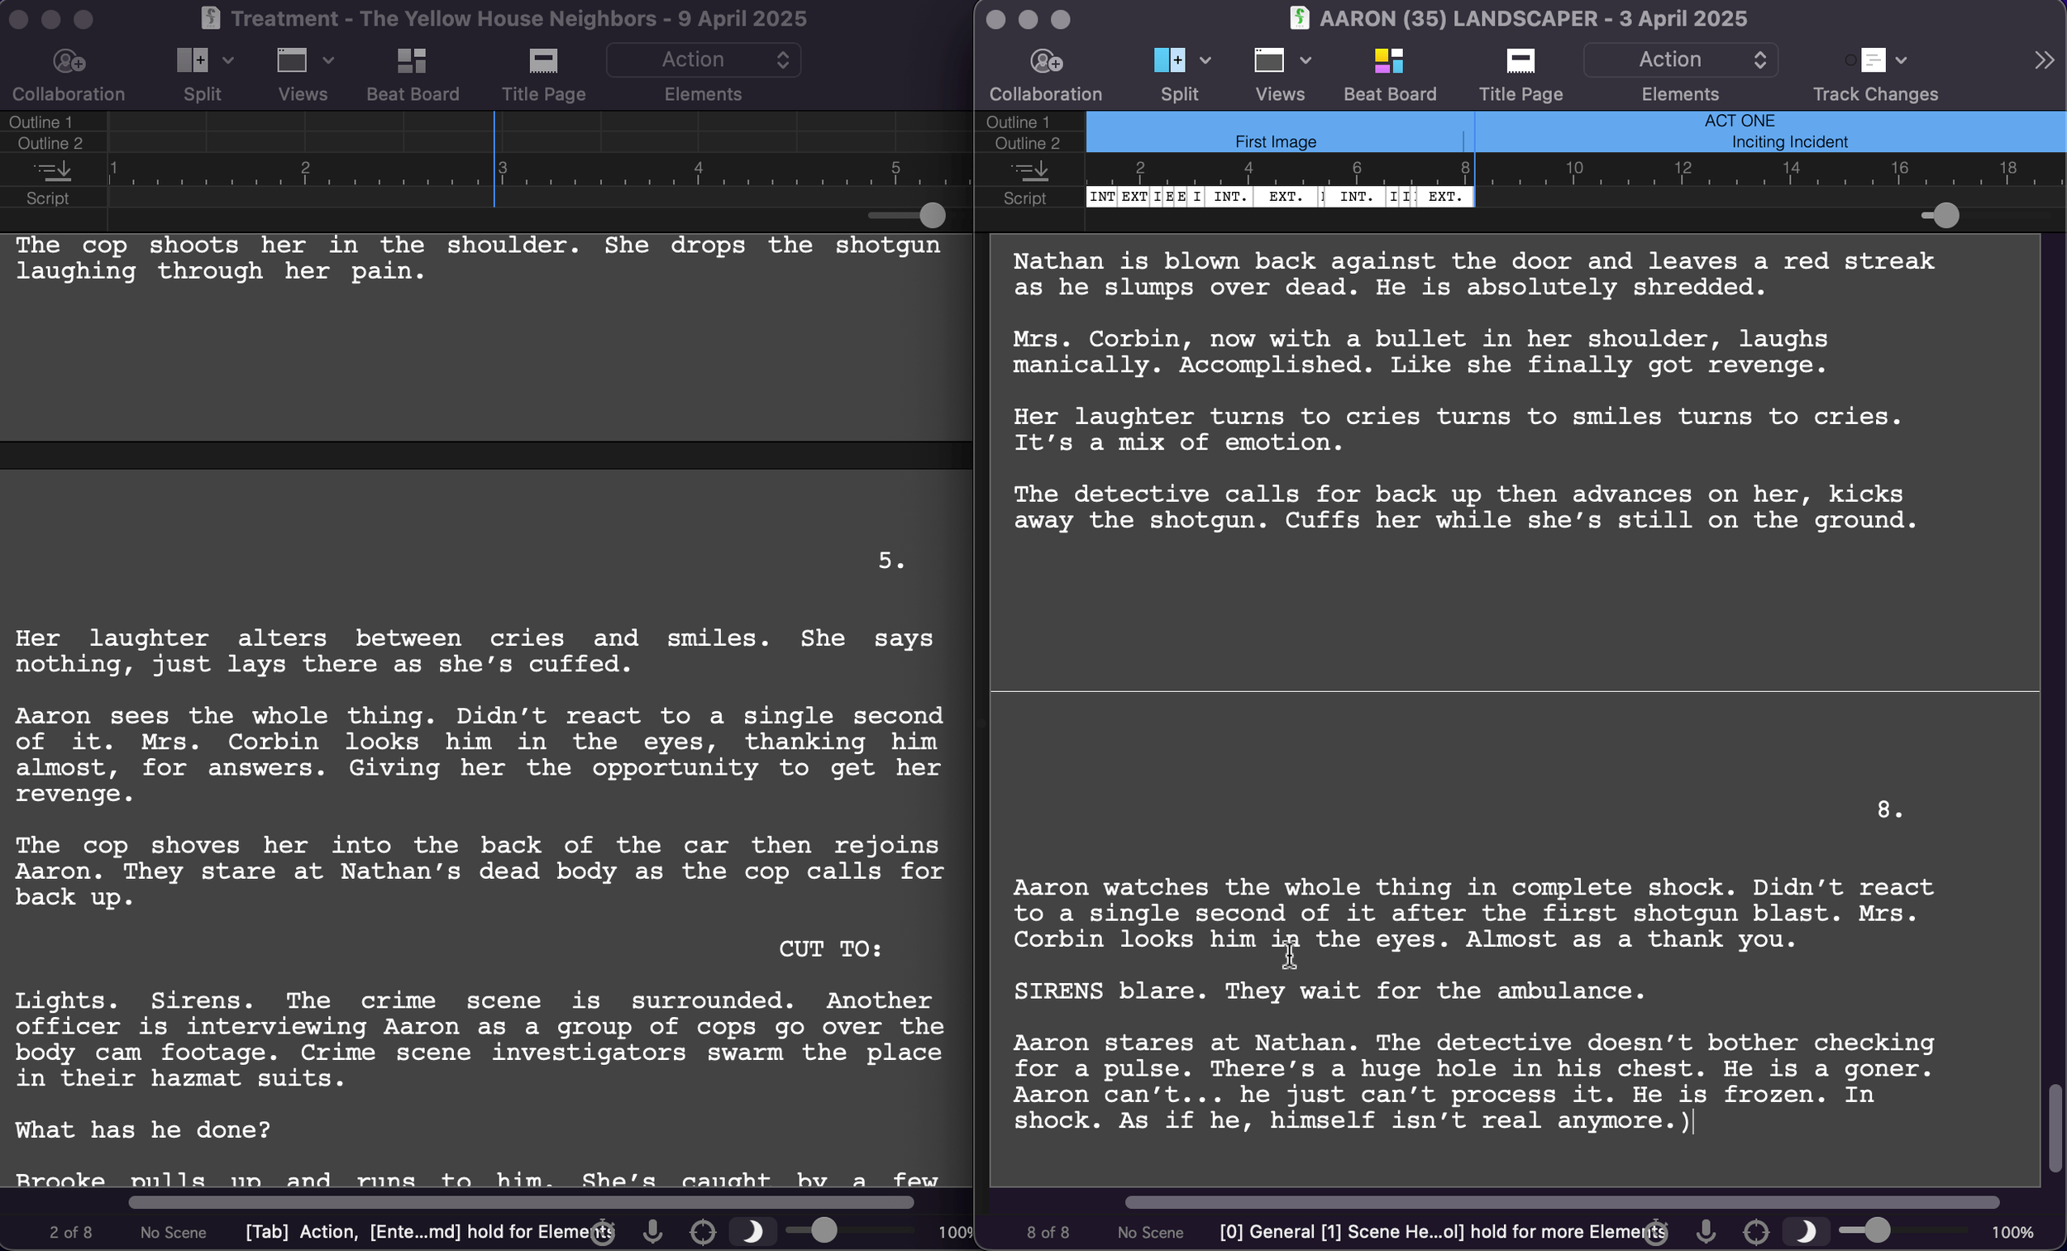Click the EXT. scene marker at page 8
Viewport: 2067px width, 1251px height.
coord(1444,196)
